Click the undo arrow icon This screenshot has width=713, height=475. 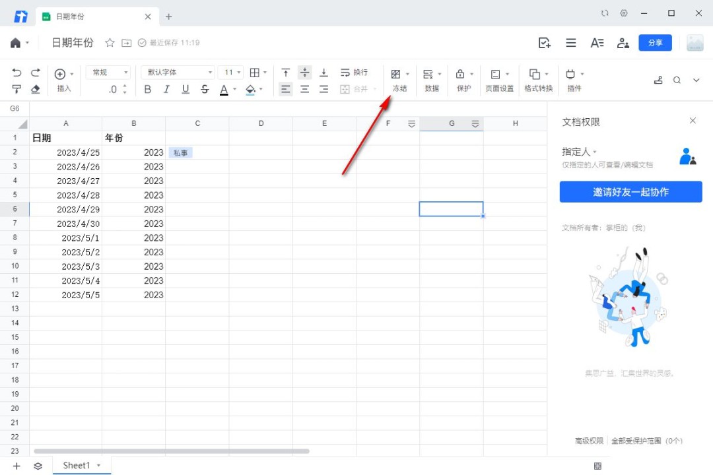pos(17,73)
